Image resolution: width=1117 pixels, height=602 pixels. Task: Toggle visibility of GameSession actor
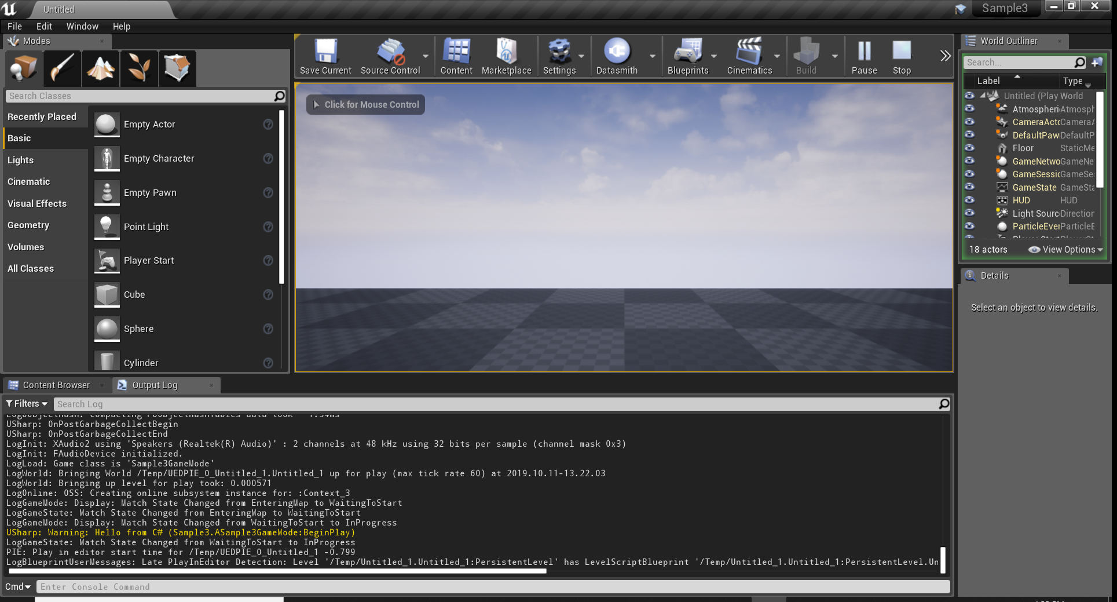(969, 174)
